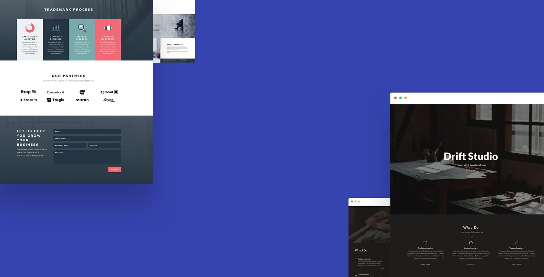Select the triangle icon above Wooden Sculpture
Screen dimensions: 544x277
pyautogui.click(x=516, y=243)
